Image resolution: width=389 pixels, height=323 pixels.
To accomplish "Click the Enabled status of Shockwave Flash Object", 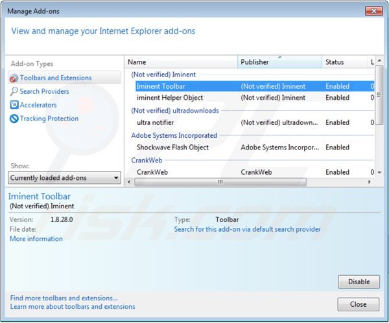I will 337,147.
